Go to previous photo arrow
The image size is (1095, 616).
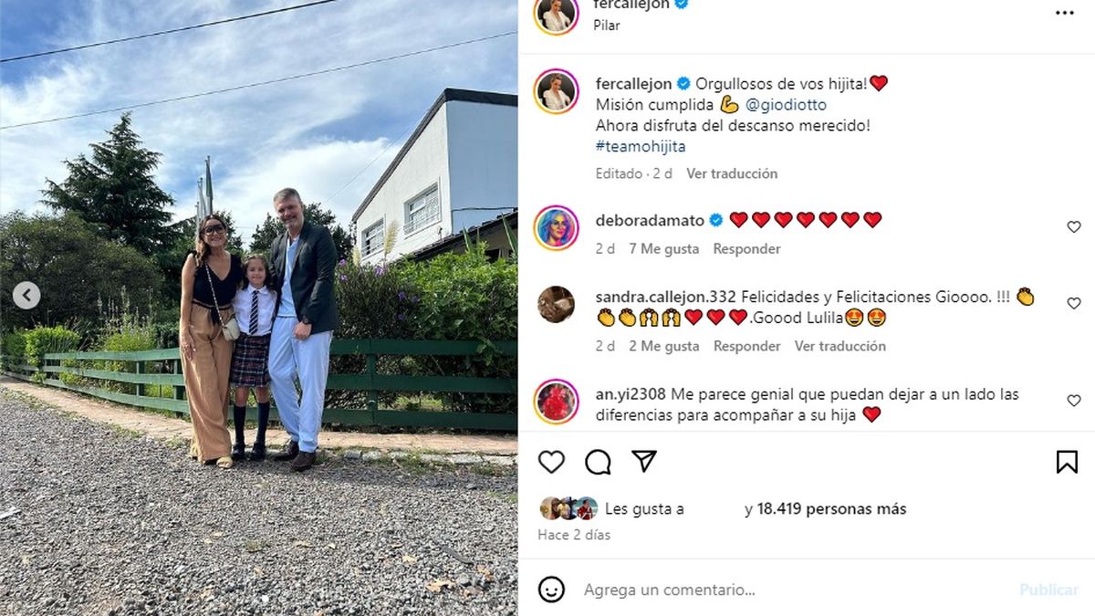pyautogui.click(x=26, y=296)
